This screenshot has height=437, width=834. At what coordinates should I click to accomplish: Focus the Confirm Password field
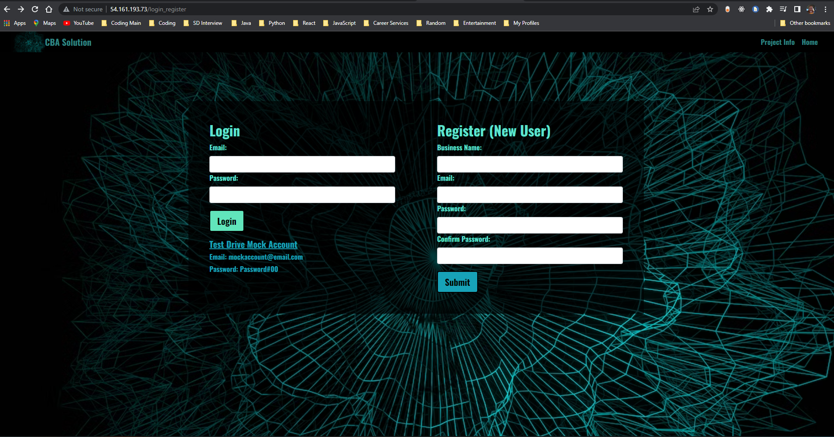click(x=530, y=256)
